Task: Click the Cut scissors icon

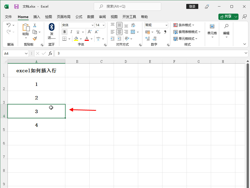Action: pyautogui.click(x=35, y=25)
